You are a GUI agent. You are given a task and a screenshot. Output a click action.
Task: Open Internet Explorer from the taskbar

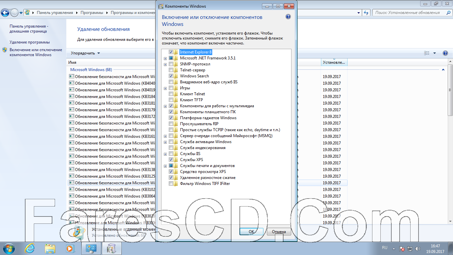tap(30, 248)
